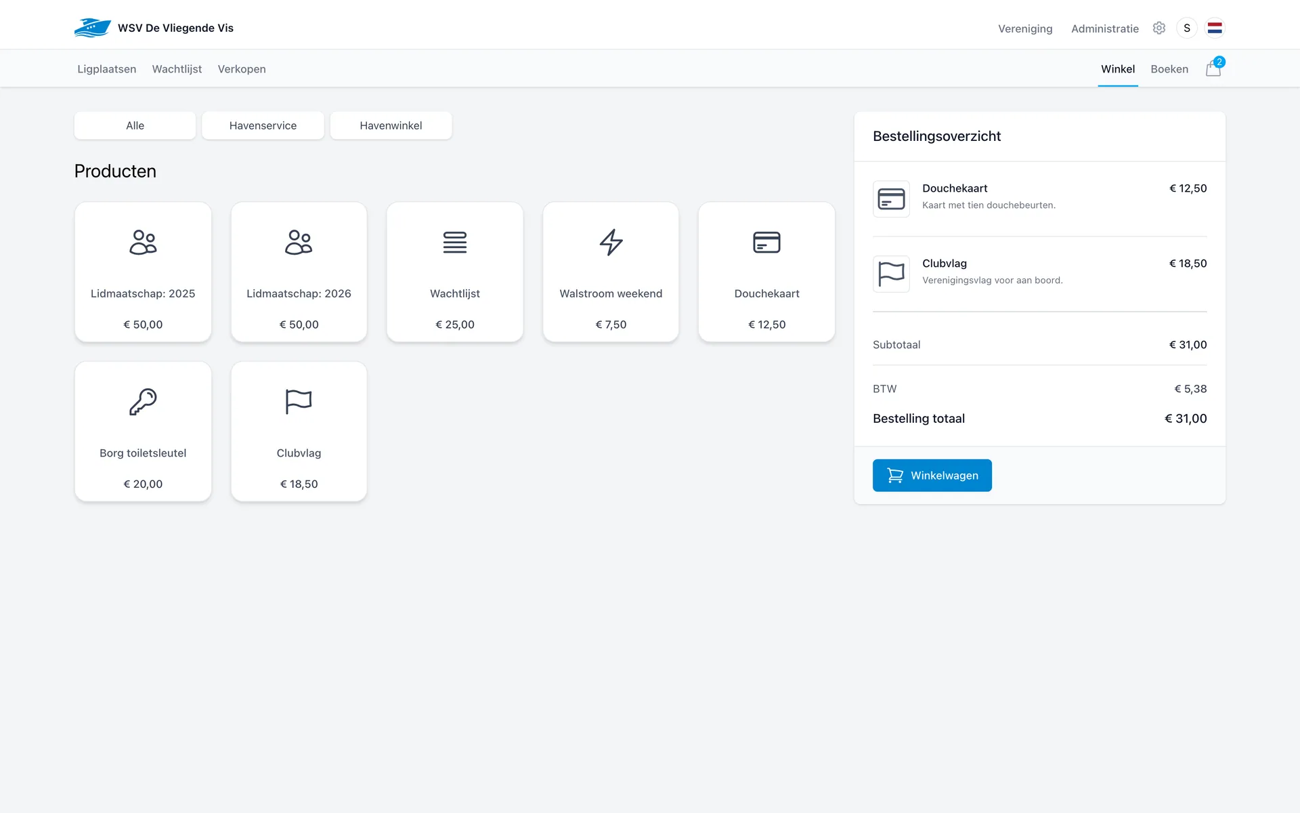Click the Producten heading
1300x813 pixels.
pyautogui.click(x=115, y=171)
